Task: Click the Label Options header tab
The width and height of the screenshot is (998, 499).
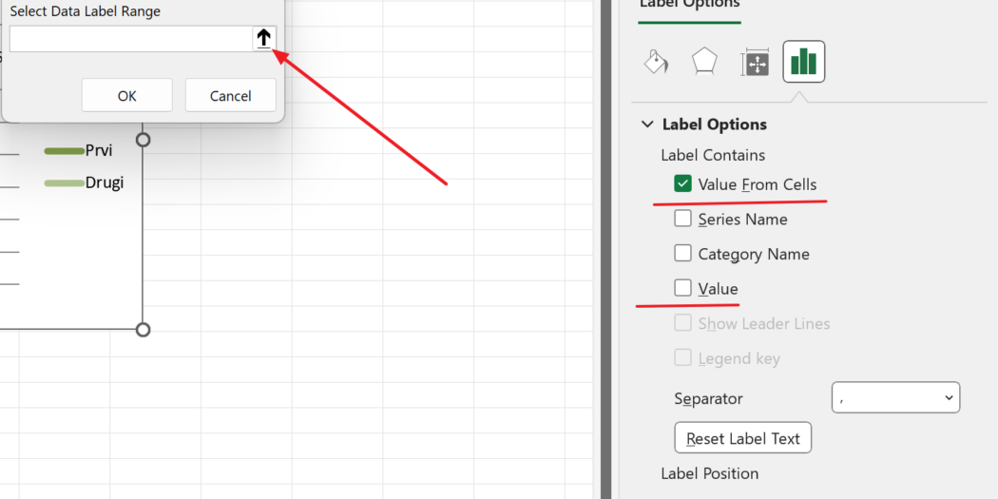Action: click(689, 5)
